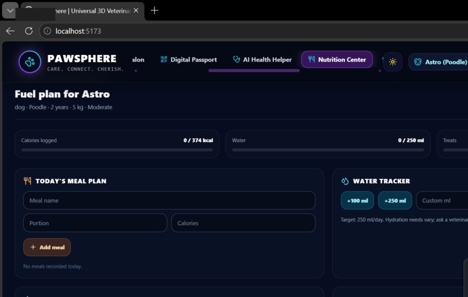Click the Water progress bar
This screenshot has width=468, height=297.
328,150
